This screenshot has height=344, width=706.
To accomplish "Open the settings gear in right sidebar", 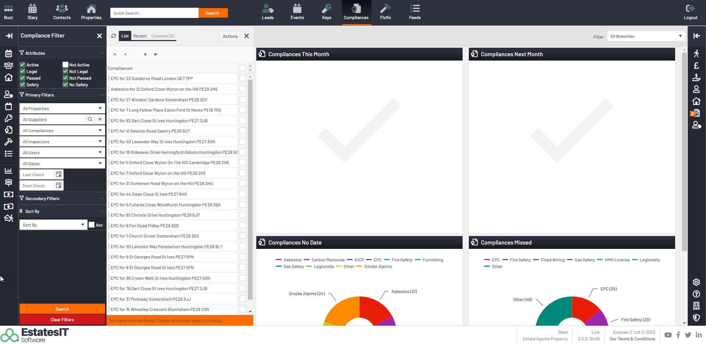I will pyautogui.click(x=696, y=282).
